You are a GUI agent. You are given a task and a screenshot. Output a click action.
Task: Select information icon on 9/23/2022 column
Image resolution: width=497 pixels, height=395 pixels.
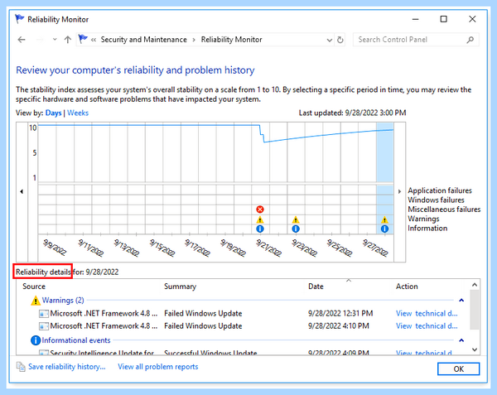[296, 229]
